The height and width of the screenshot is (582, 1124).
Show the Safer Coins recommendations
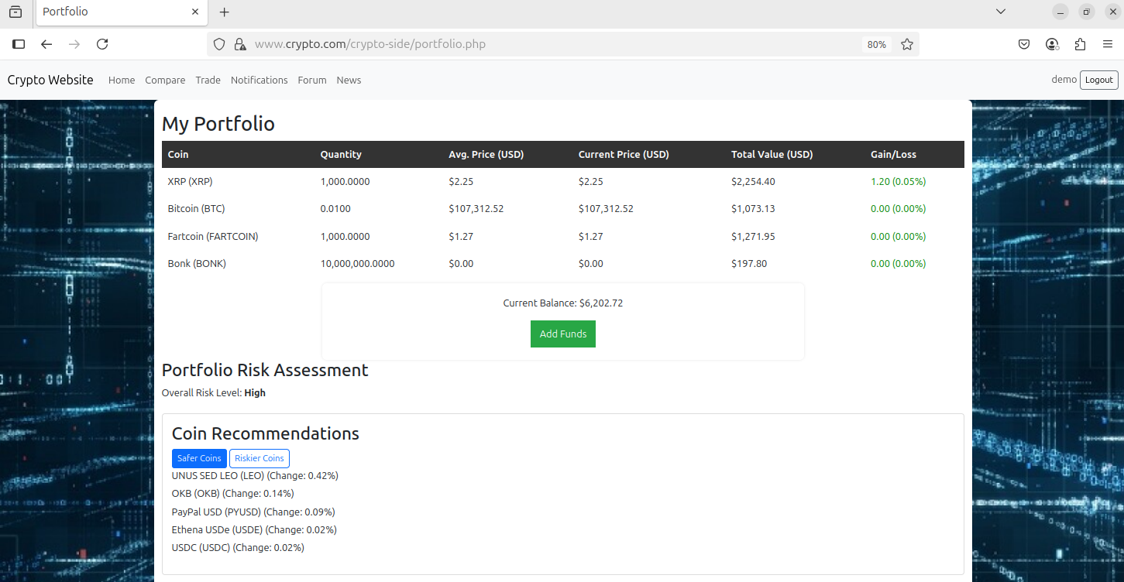[199, 458]
